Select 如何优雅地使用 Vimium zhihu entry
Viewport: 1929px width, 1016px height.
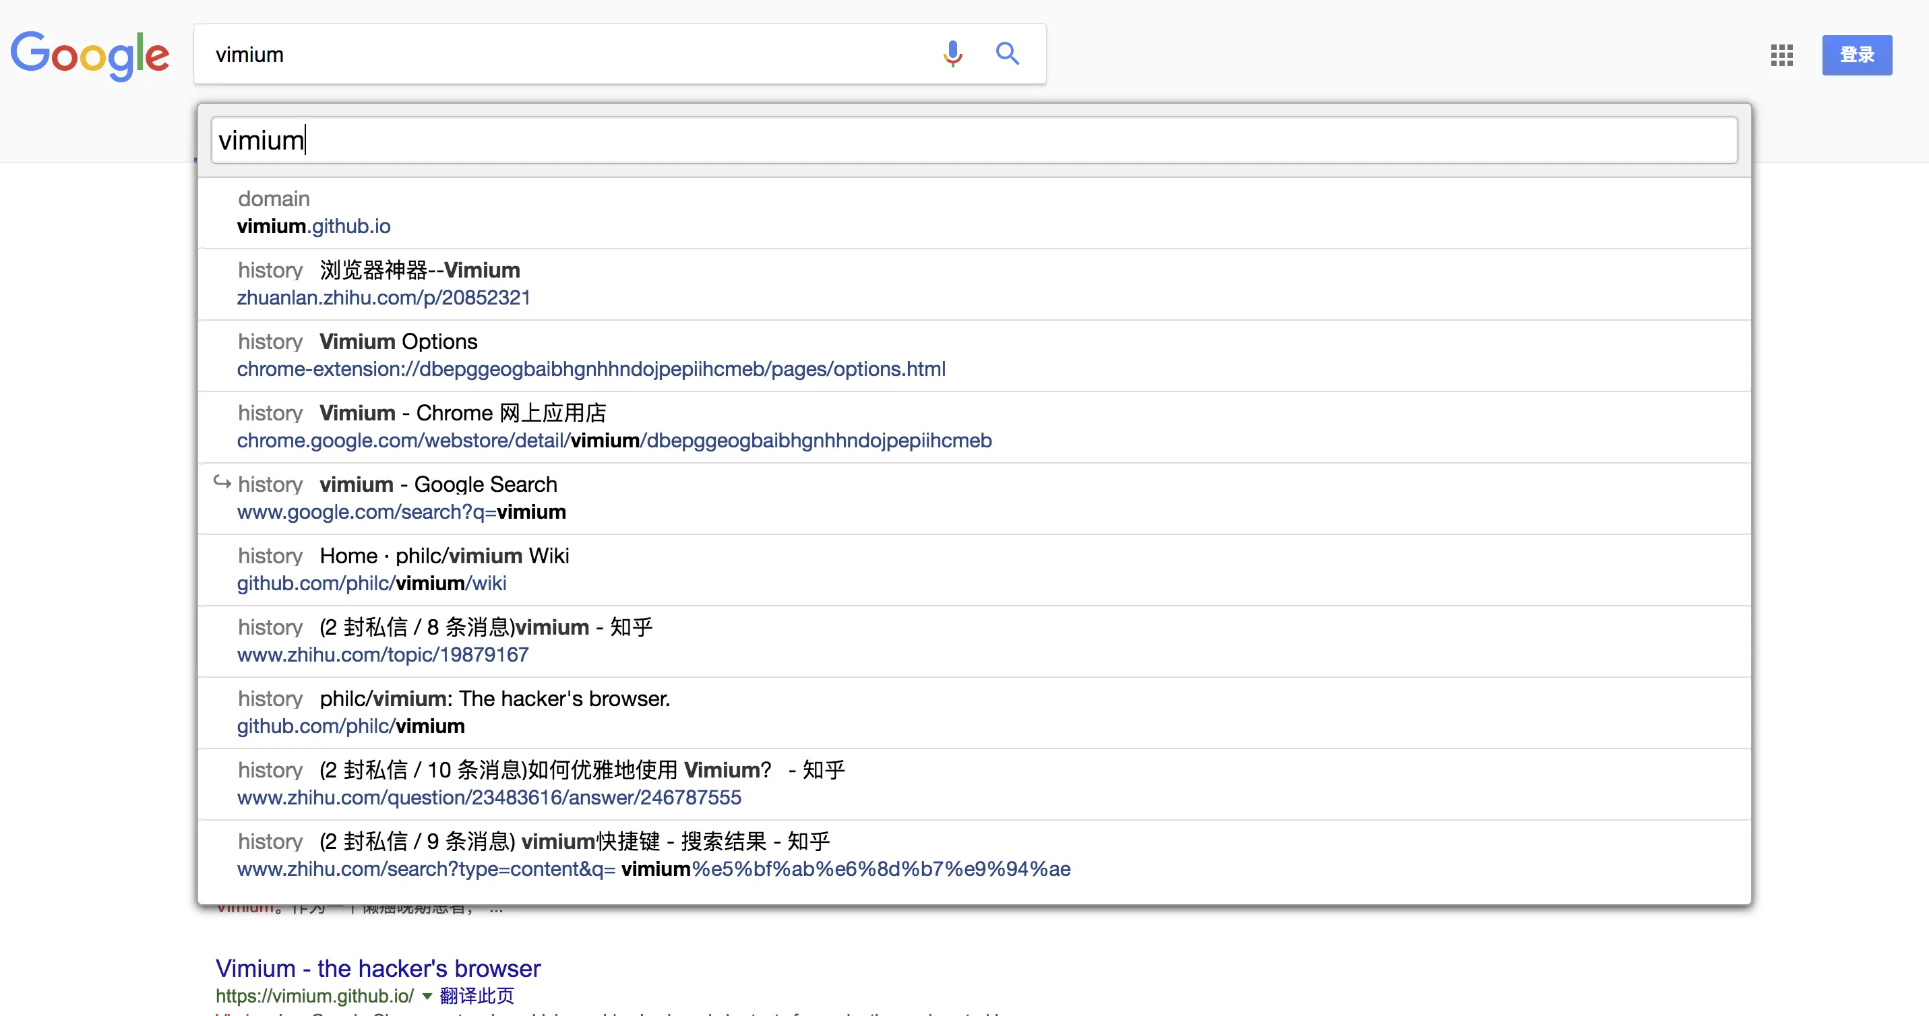pos(582,769)
